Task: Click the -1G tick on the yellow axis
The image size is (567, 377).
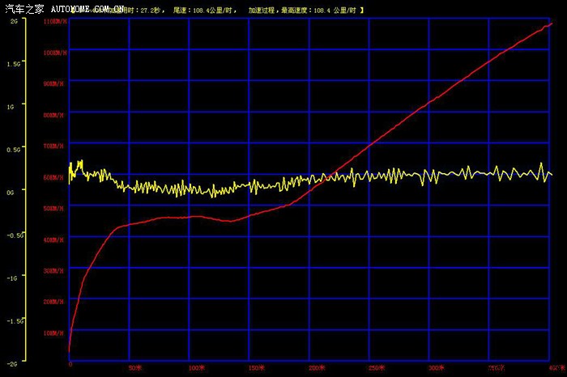Action: (13, 277)
